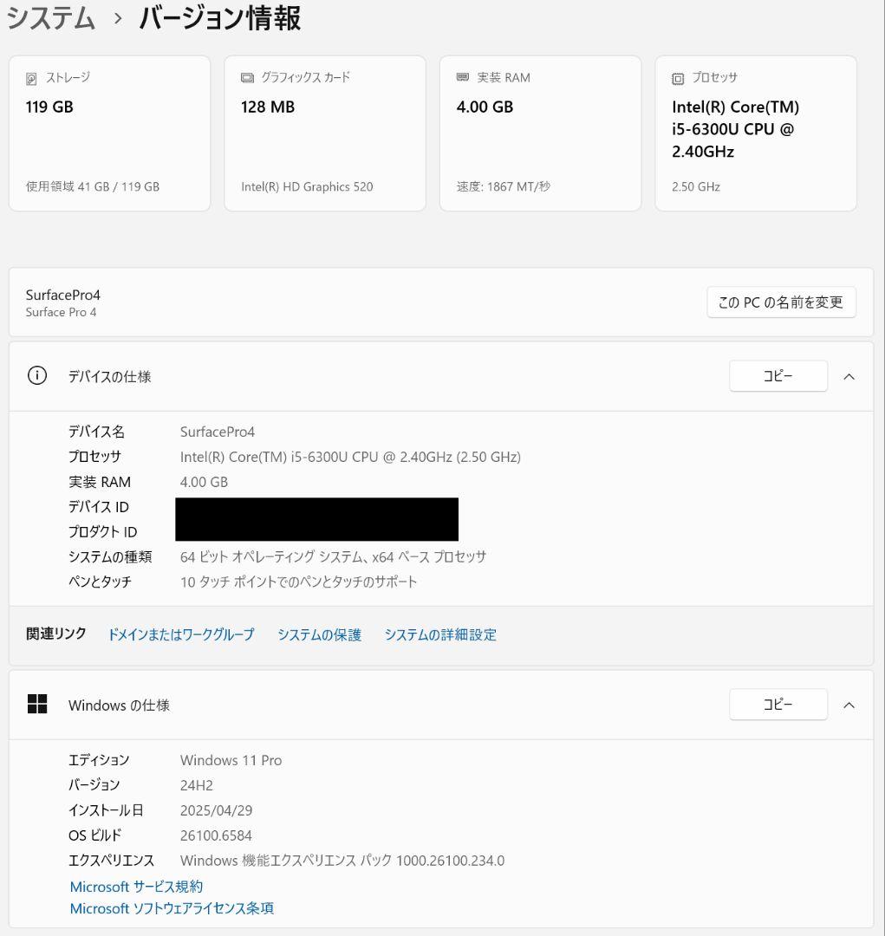Click the Windows logo beside Windows の仕様
The image size is (885, 936).
click(x=37, y=704)
